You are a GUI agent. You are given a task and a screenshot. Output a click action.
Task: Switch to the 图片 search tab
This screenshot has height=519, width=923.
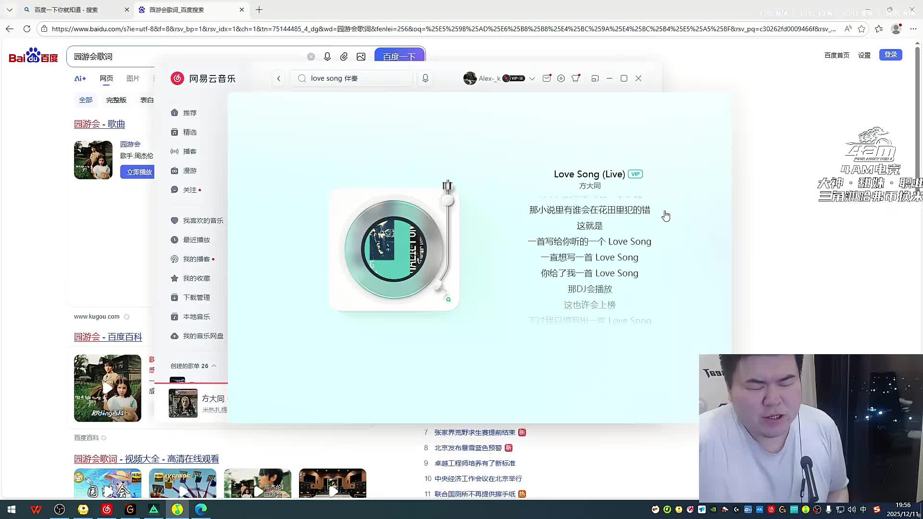(x=133, y=78)
